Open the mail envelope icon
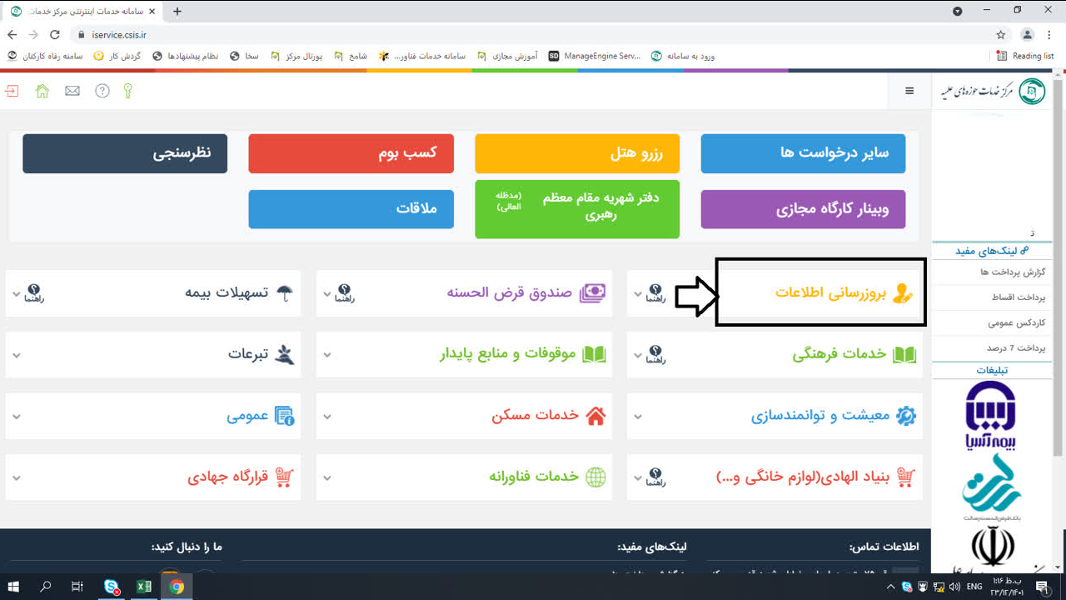Viewport: 1066px width, 600px height. click(x=72, y=90)
